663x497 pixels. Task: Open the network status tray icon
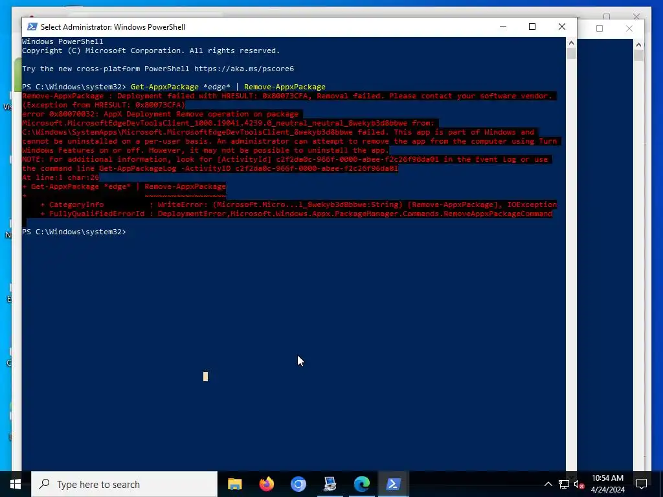[x=564, y=484]
